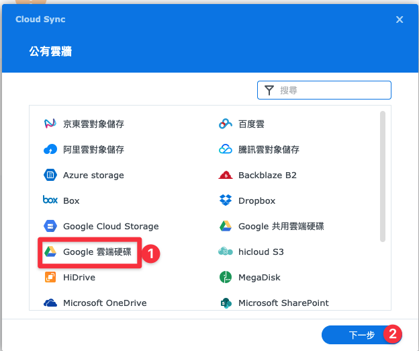
Task: Click the Azure storage hexagon icon
Action: point(50,175)
